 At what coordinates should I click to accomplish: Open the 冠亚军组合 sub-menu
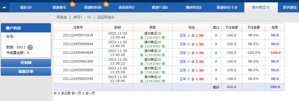coord(106,17)
